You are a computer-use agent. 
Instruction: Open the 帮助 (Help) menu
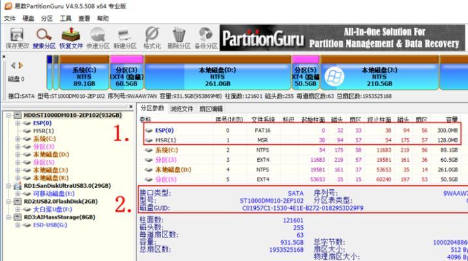pyautogui.click(x=102, y=18)
